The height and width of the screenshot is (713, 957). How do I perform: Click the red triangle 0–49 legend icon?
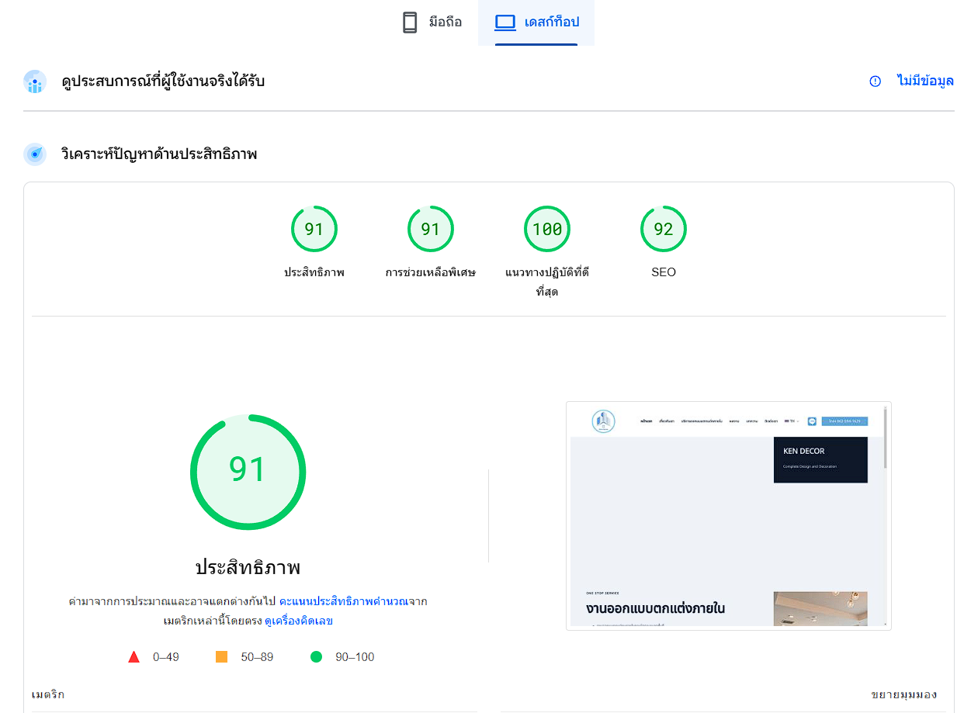point(133,657)
